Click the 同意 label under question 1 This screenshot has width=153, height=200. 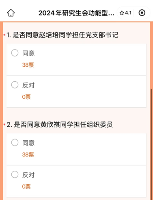coord(28,53)
